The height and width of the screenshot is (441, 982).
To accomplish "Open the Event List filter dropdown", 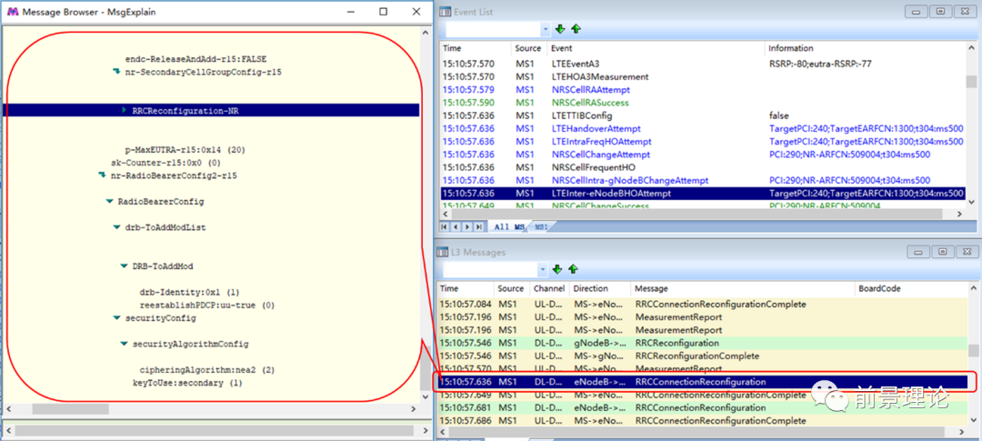I will [x=546, y=29].
